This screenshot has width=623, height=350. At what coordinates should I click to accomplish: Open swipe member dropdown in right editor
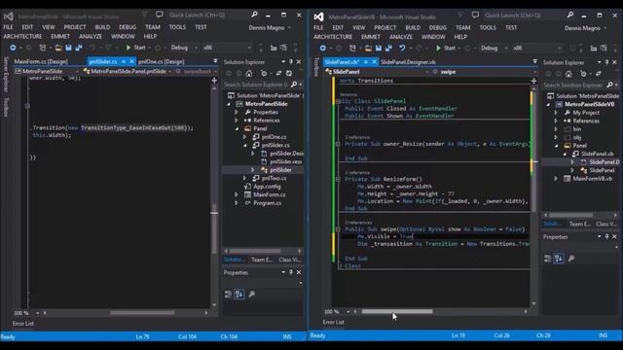coord(485,72)
